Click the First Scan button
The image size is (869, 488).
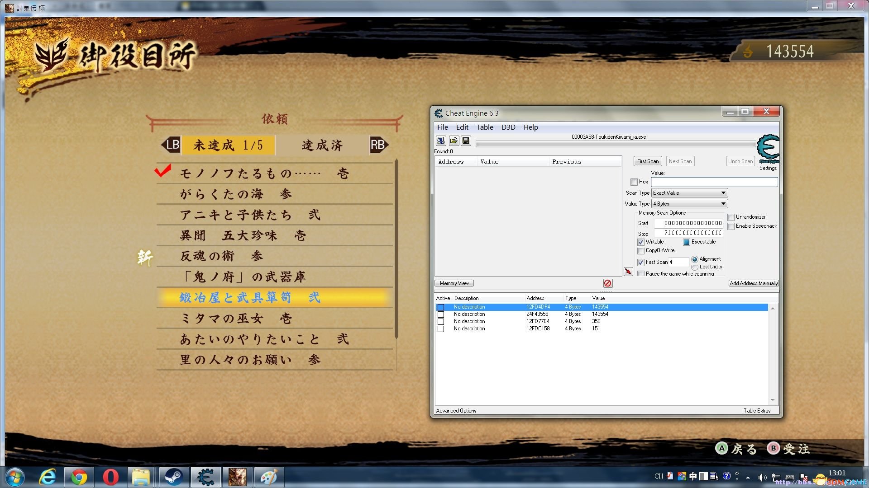click(x=648, y=161)
